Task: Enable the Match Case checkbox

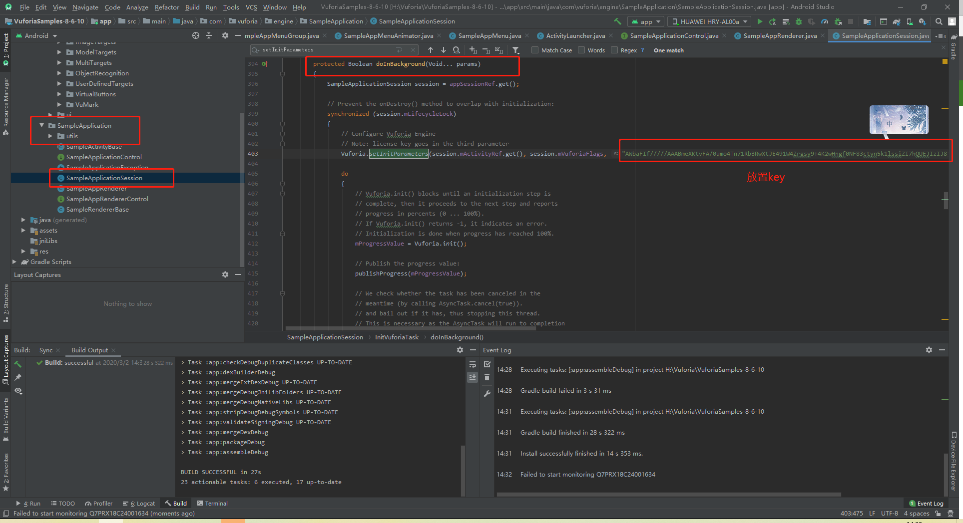Action: click(535, 50)
